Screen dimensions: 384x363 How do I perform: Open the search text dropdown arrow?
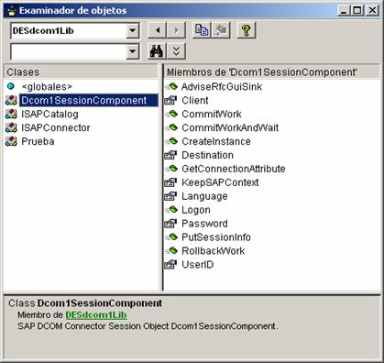[x=133, y=51]
